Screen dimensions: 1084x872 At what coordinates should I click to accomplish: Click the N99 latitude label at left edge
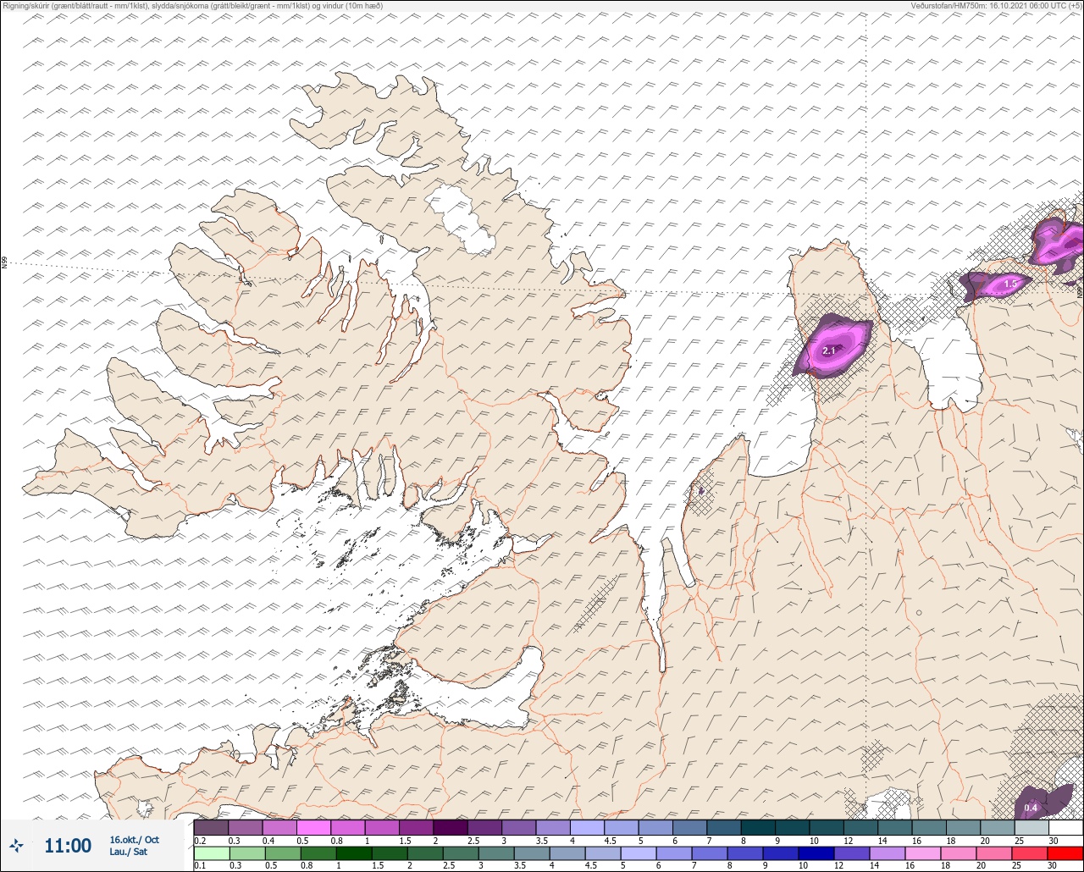[4, 263]
